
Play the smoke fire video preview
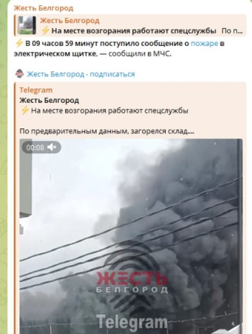click(131, 236)
